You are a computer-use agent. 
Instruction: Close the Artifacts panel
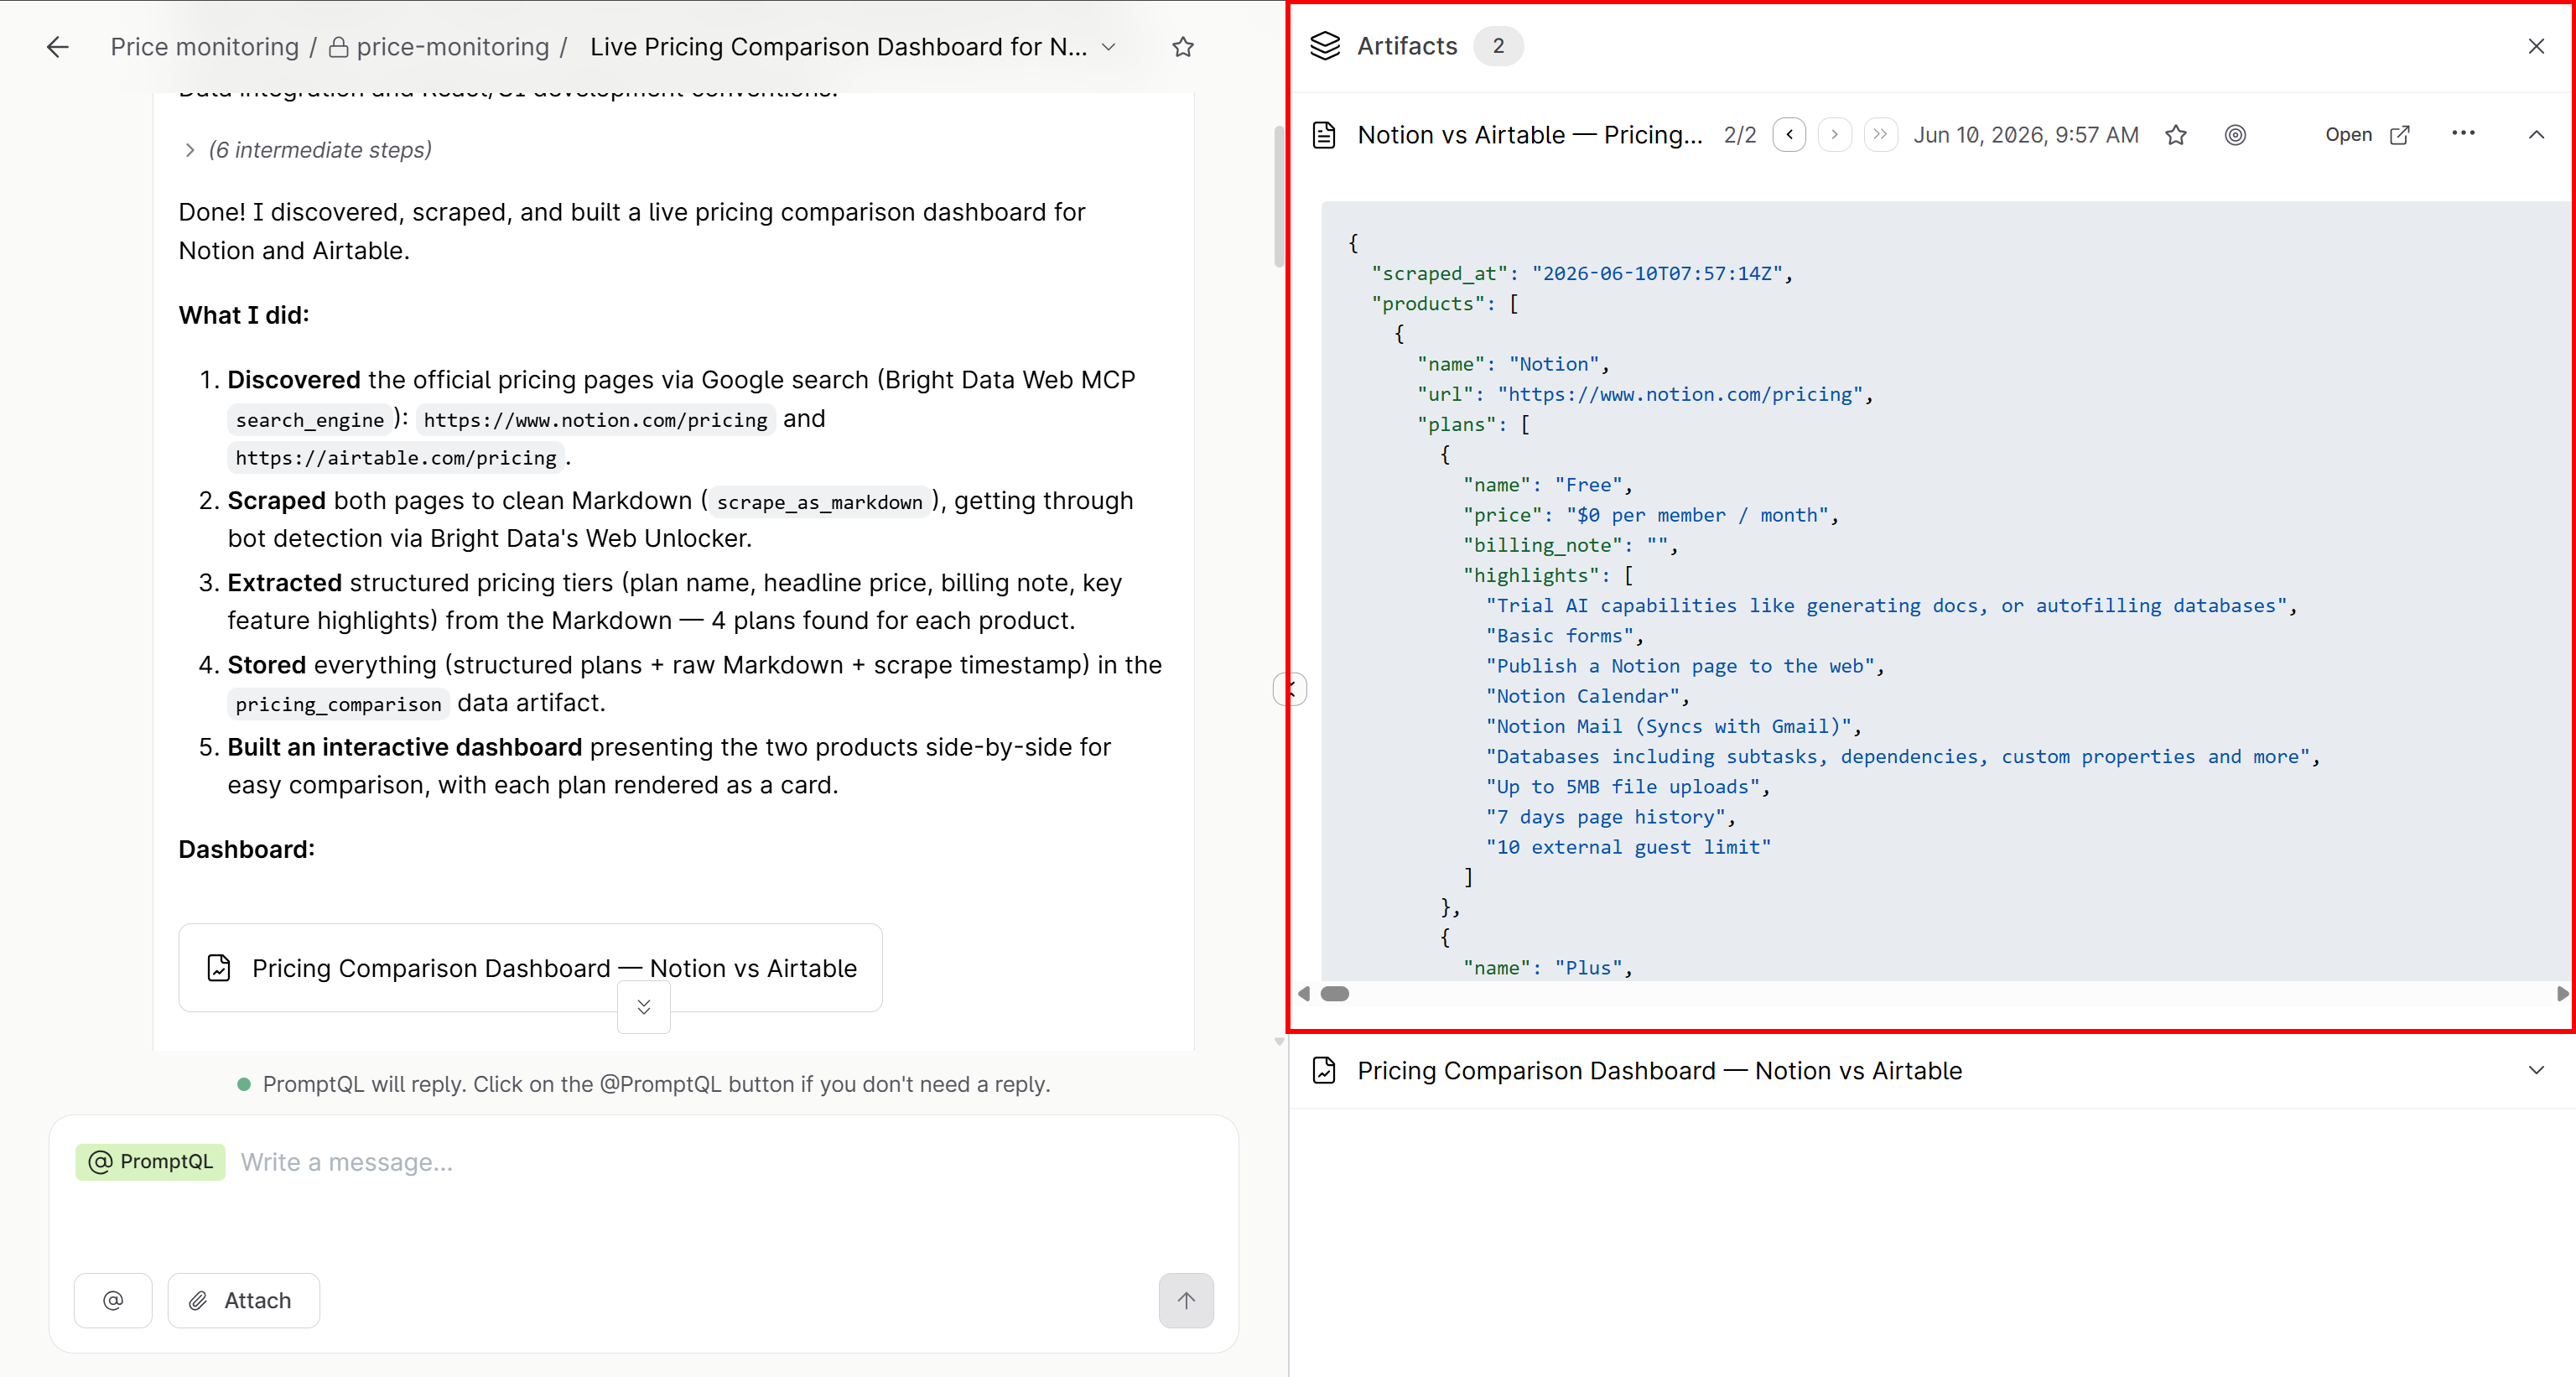pyautogui.click(x=2536, y=46)
